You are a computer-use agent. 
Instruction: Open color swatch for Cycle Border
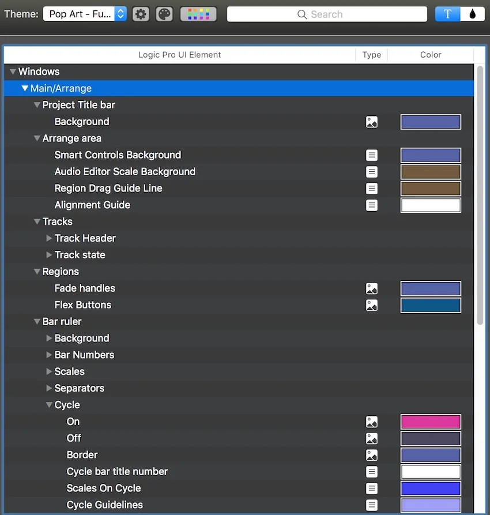(431, 456)
